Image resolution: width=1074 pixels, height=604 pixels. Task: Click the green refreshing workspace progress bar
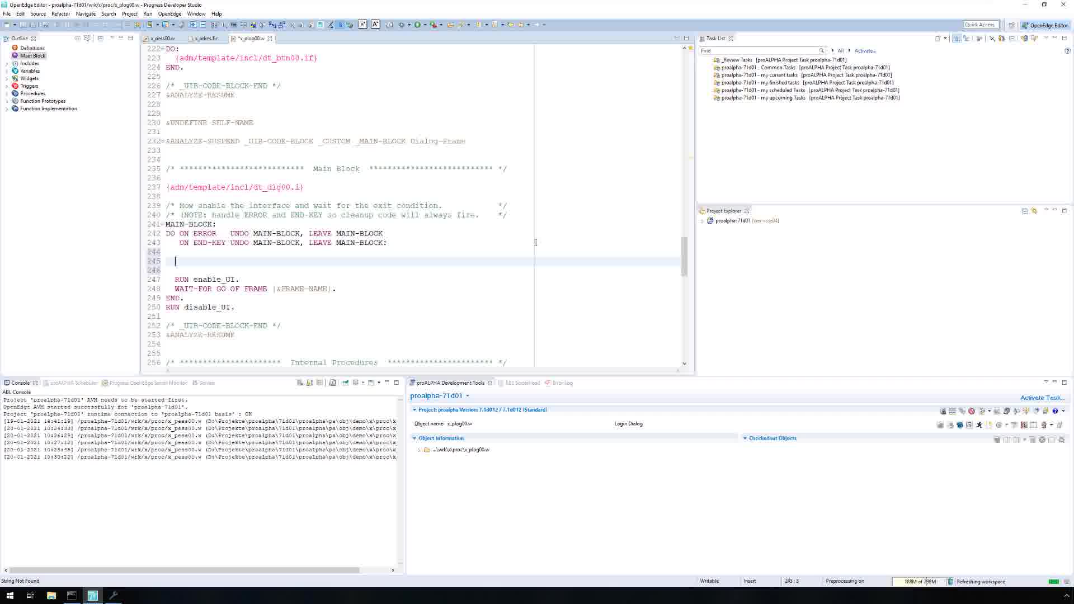click(1054, 582)
